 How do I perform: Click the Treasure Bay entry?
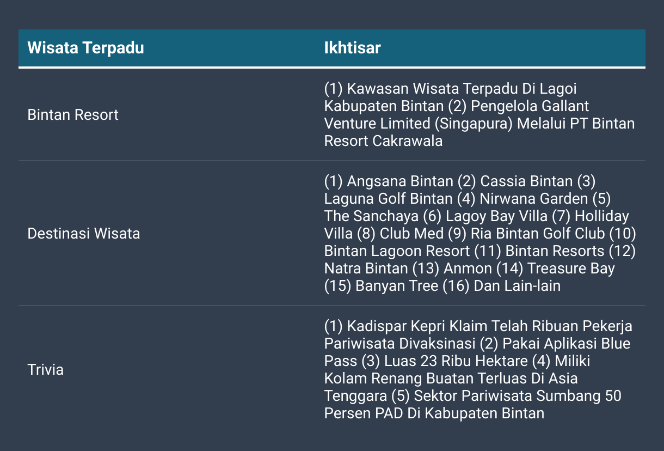[x=571, y=269]
